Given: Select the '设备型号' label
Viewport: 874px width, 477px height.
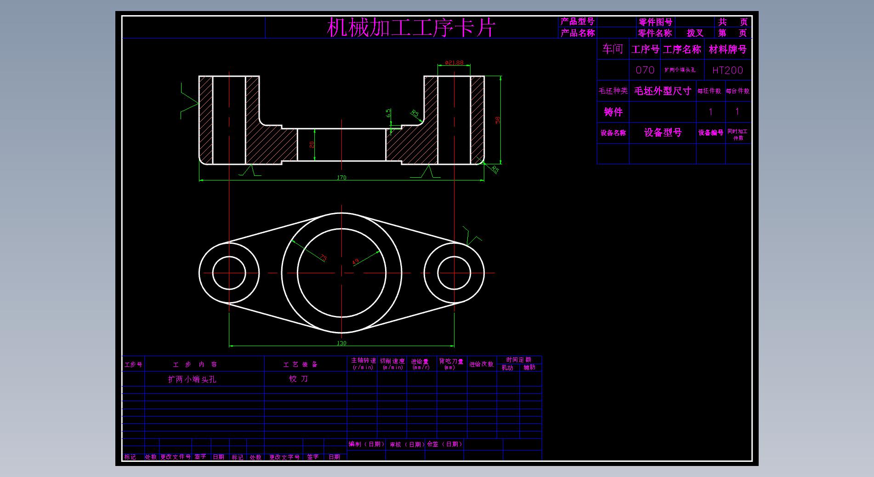Looking at the screenshot, I should (663, 133).
